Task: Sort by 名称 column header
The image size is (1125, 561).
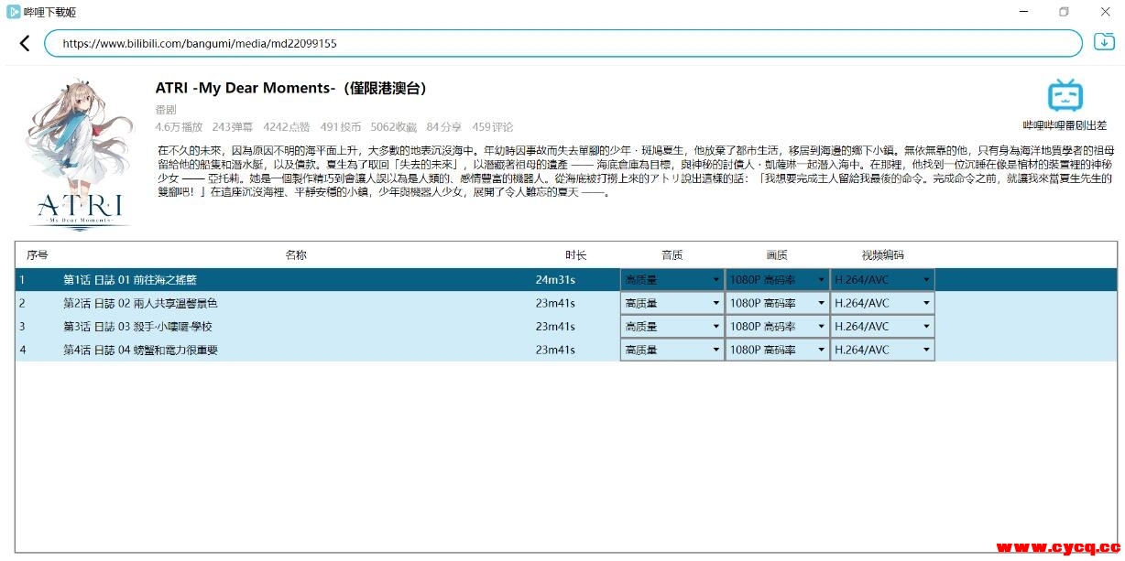Action: tap(295, 254)
